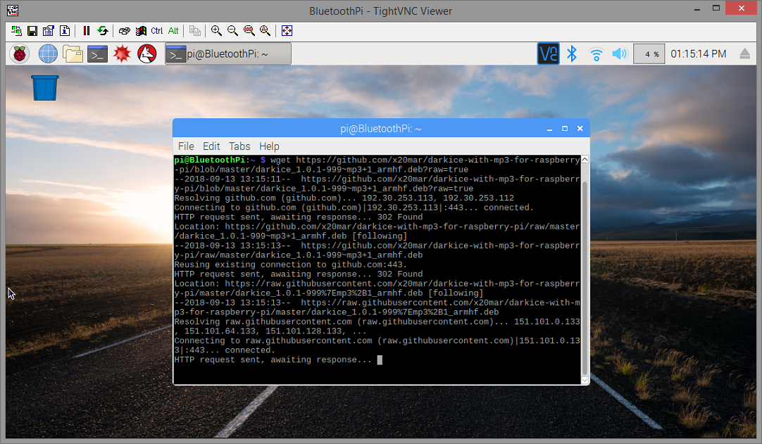This screenshot has height=444, width=762.
Task: Switch viewer to full screen mode
Action: (287, 30)
